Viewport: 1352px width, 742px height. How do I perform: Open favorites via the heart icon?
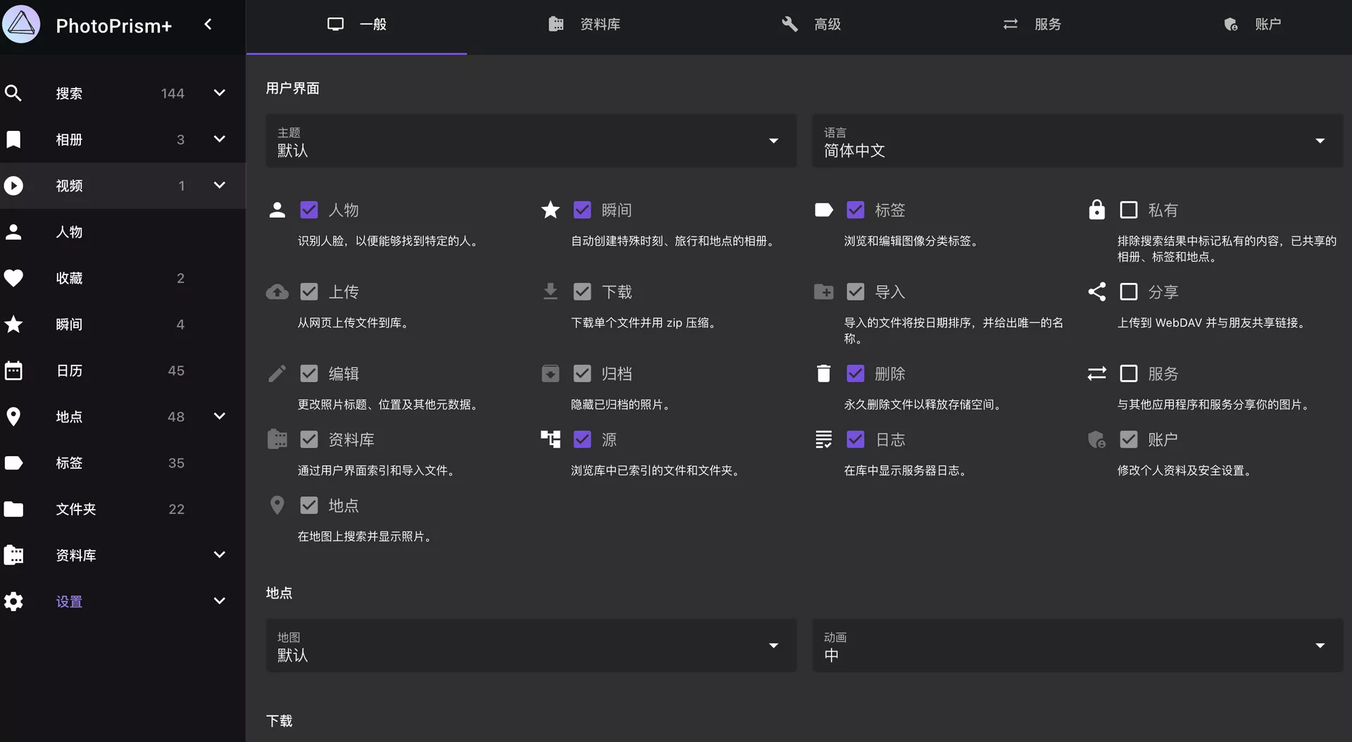pos(13,278)
